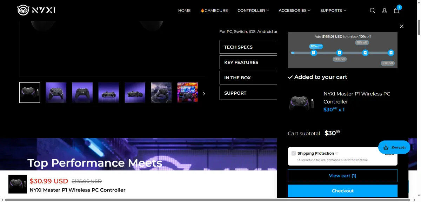Click the Shipping Protection info icon
421x202 pixels.
tap(337, 153)
